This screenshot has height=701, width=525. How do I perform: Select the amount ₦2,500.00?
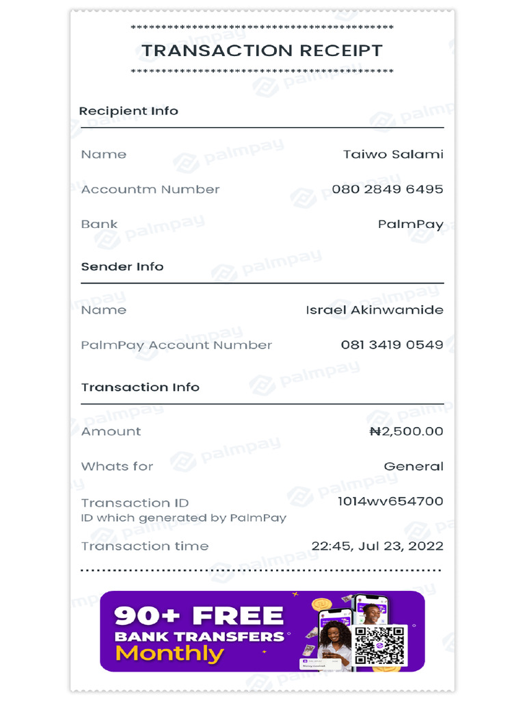point(406,431)
